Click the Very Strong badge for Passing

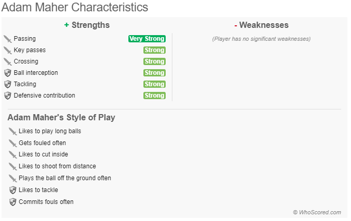tap(147, 39)
